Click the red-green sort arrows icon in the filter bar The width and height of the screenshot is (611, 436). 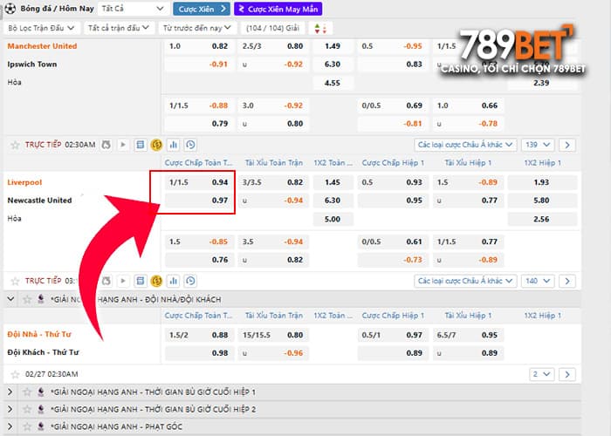[320, 28]
